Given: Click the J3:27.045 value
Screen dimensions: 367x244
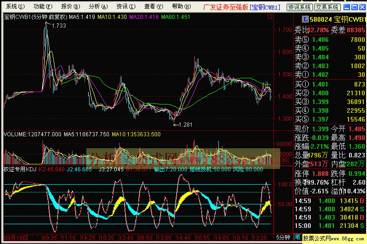Looking at the screenshot, I should (111, 169).
